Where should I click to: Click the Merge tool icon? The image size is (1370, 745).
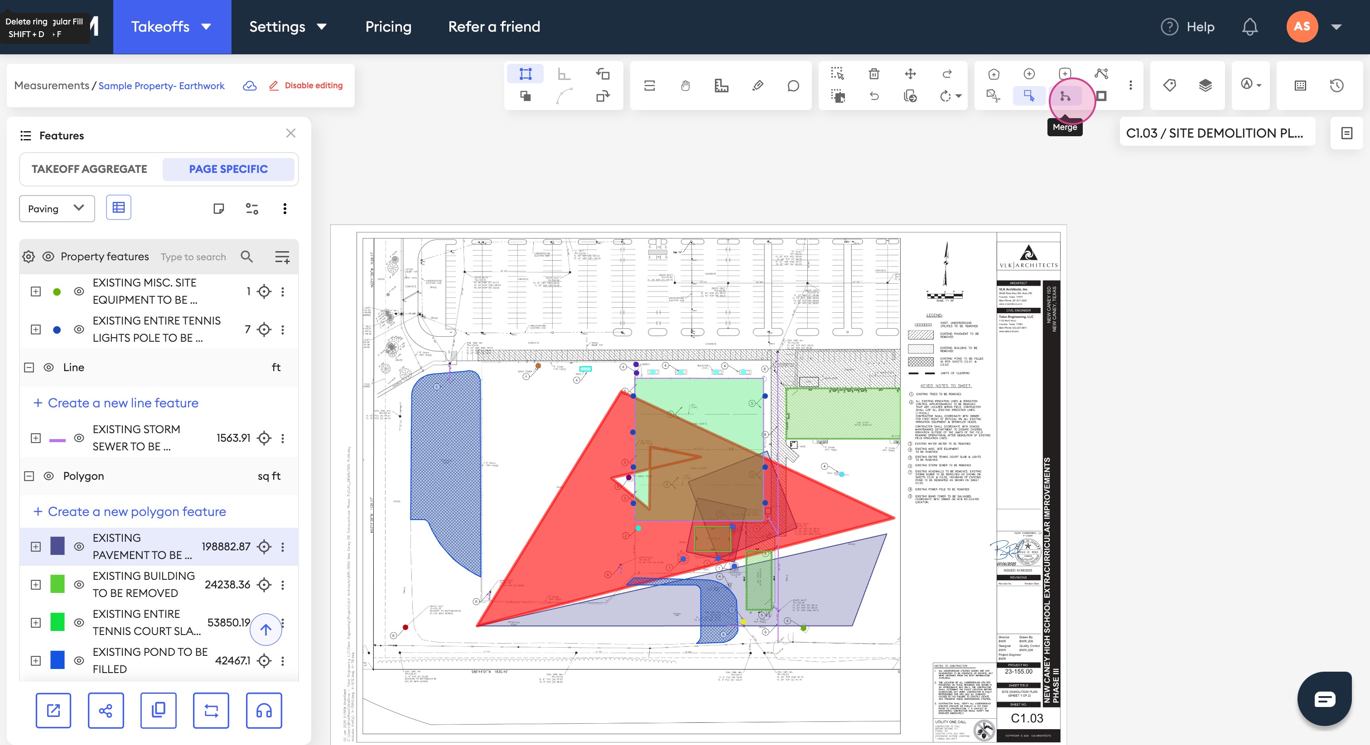(1065, 97)
